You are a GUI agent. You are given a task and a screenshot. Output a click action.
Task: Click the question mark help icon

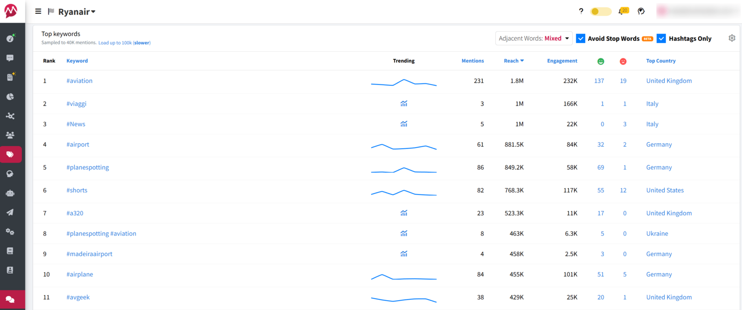coord(581,11)
